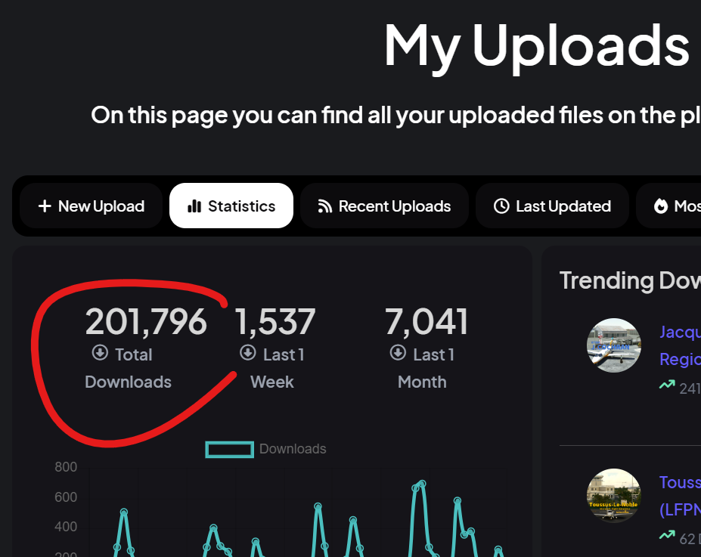Select the Statistics tab

pyautogui.click(x=231, y=206)
